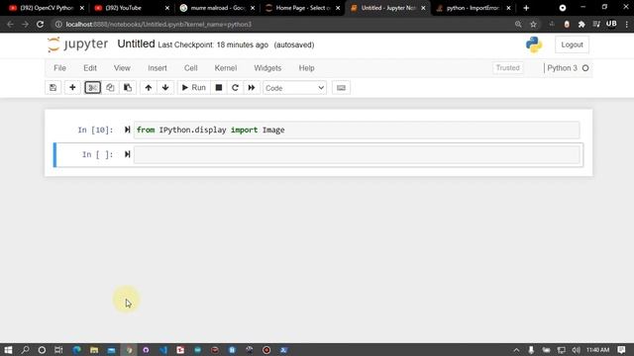
Task: Open the extensions puzzle icon
Action: click(581, 24)
